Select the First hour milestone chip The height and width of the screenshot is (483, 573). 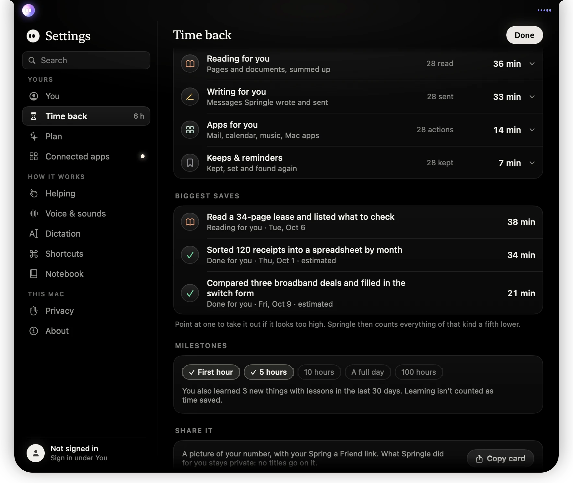[211, 372]
